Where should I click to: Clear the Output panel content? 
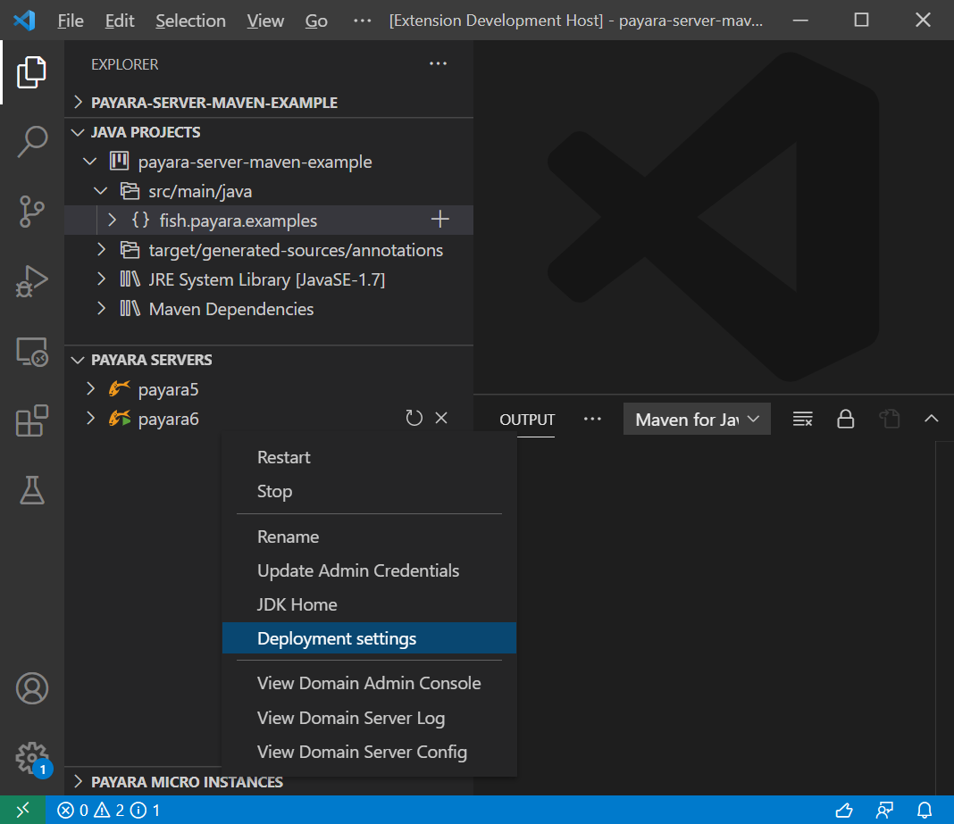click(x=802, y=419)
